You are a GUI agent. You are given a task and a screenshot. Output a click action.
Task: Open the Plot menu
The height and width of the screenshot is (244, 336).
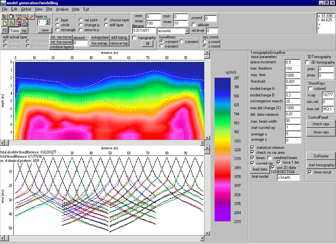point(49,9)
